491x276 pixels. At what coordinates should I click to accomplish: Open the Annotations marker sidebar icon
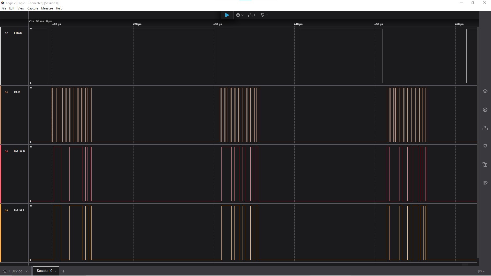[x=485, y=146]
